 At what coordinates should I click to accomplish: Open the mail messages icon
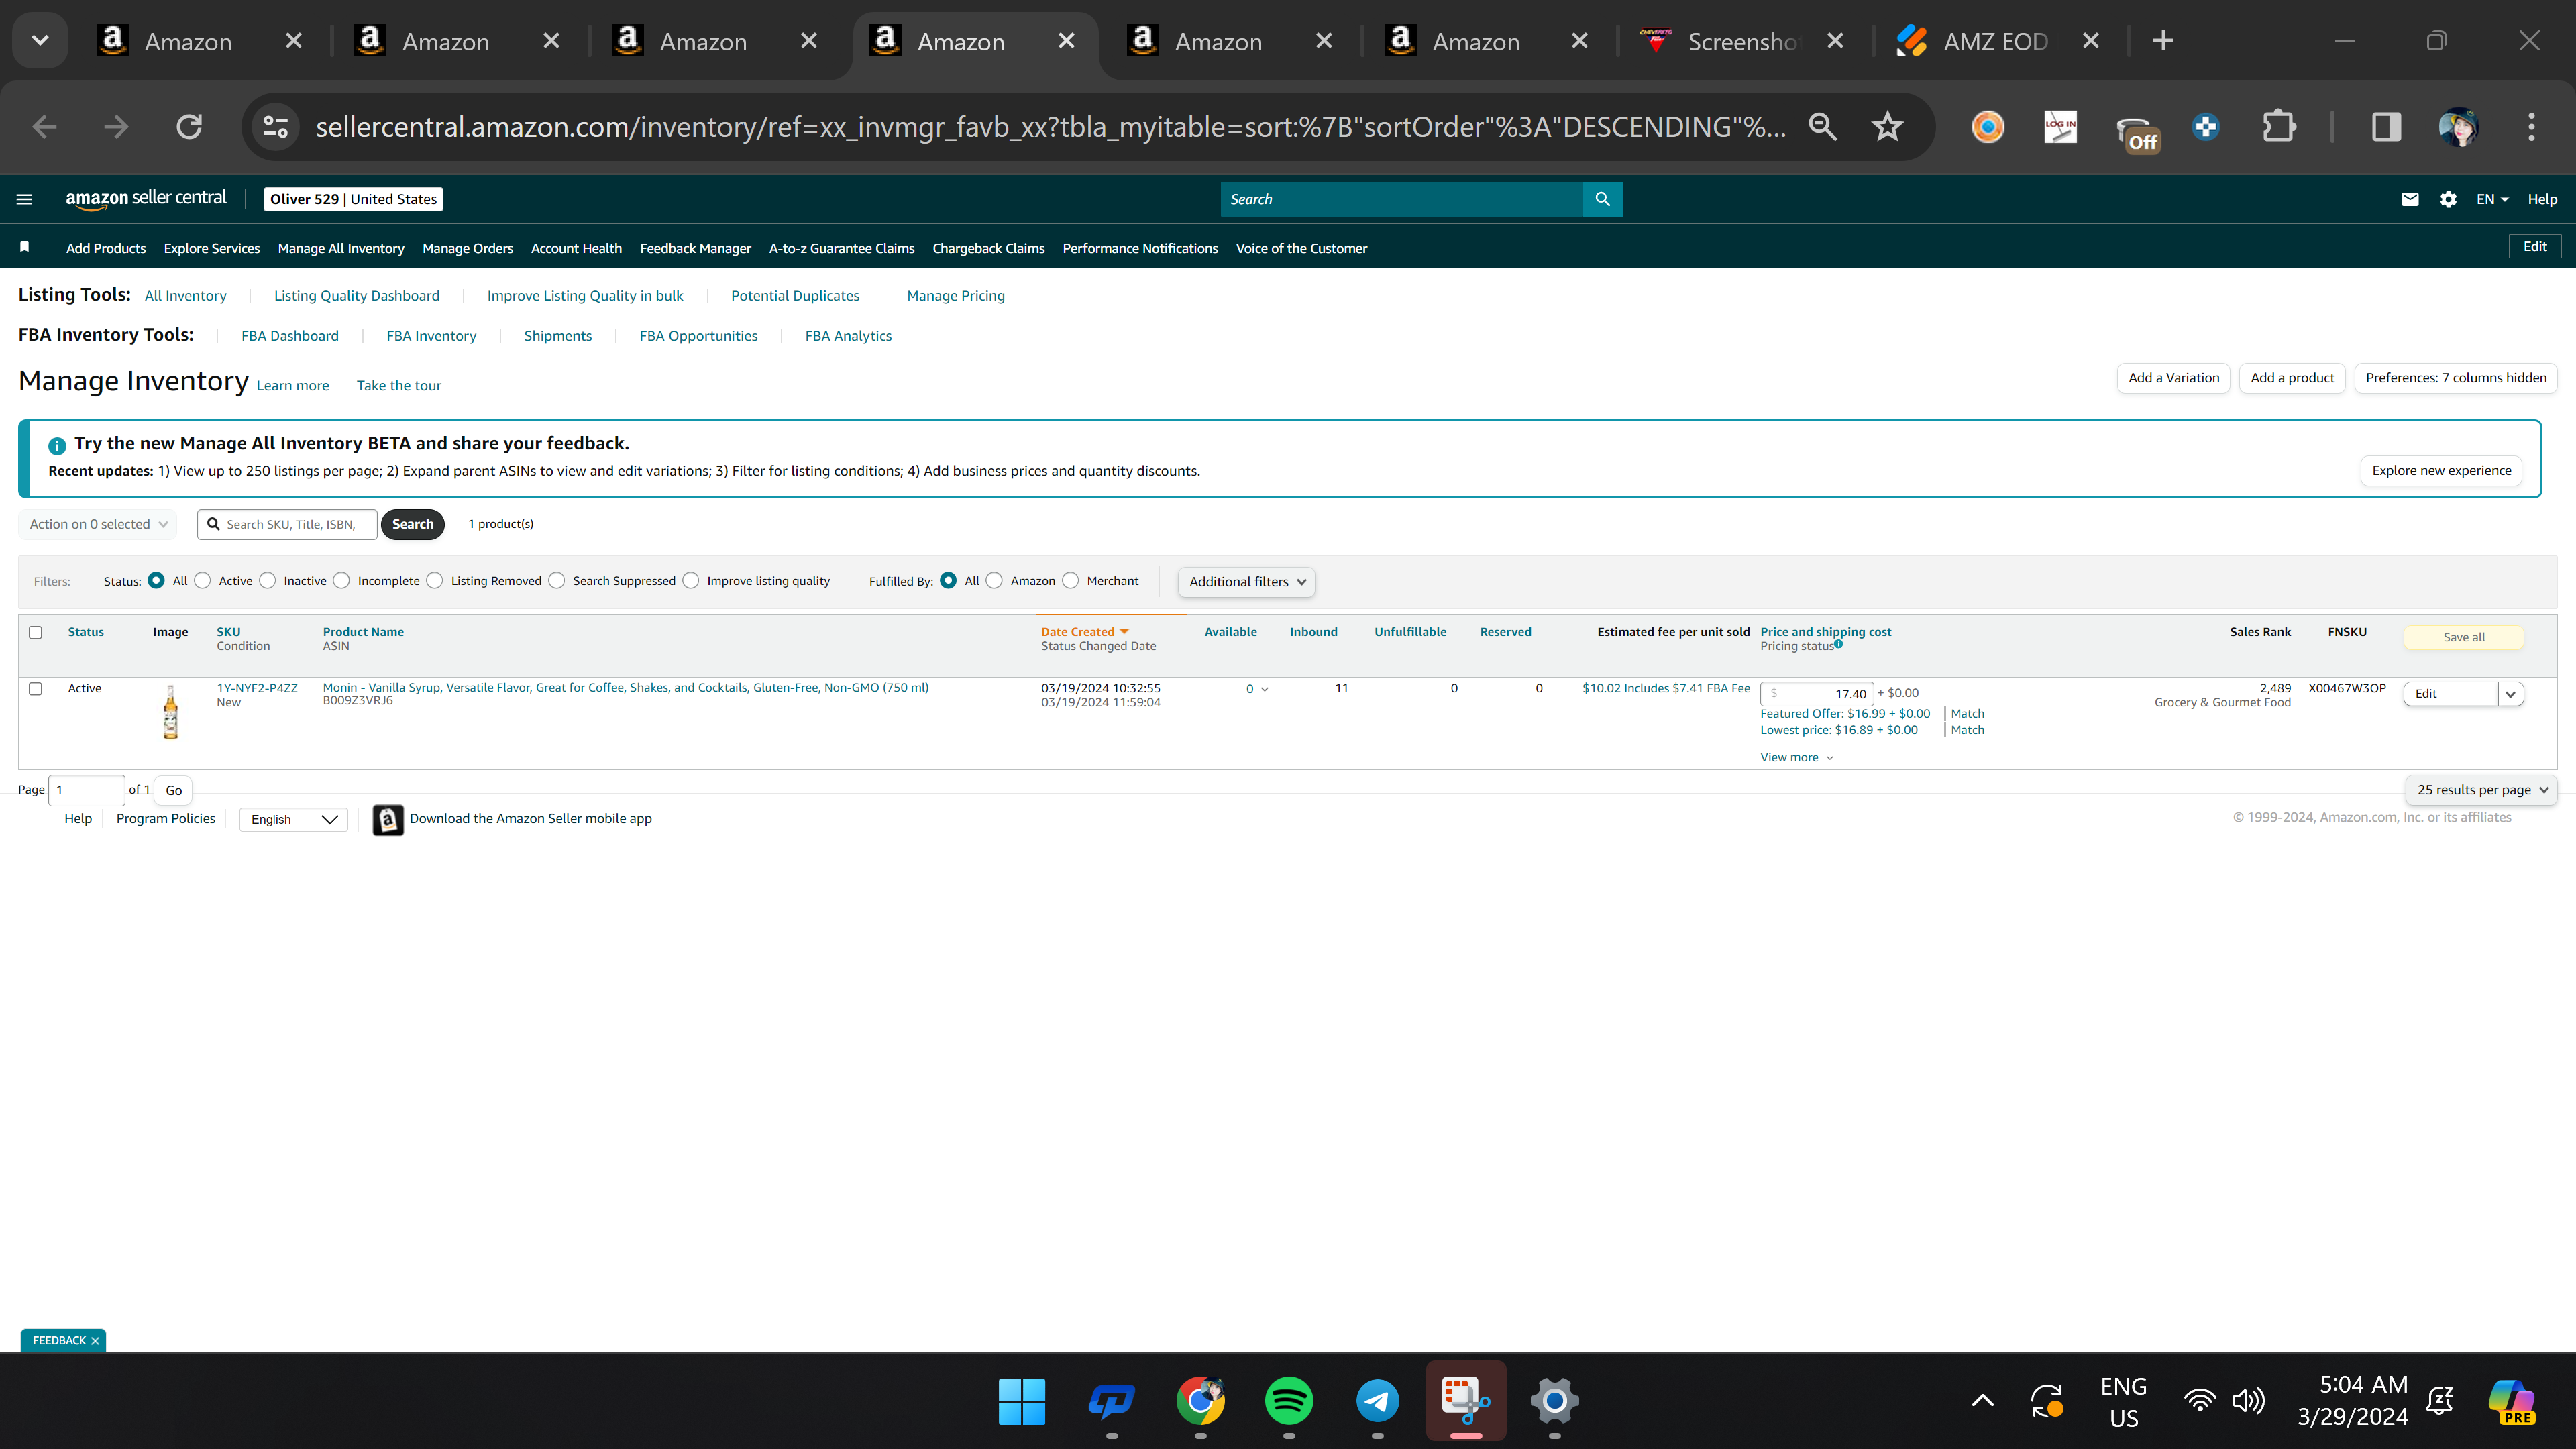coord(2410,199)
